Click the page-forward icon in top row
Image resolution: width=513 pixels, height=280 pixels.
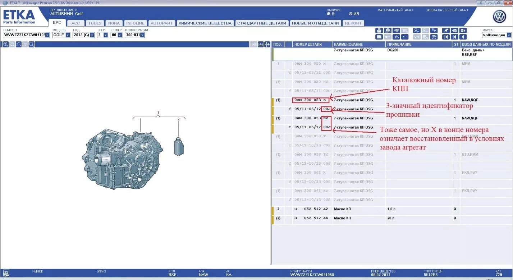pos(463,31)
